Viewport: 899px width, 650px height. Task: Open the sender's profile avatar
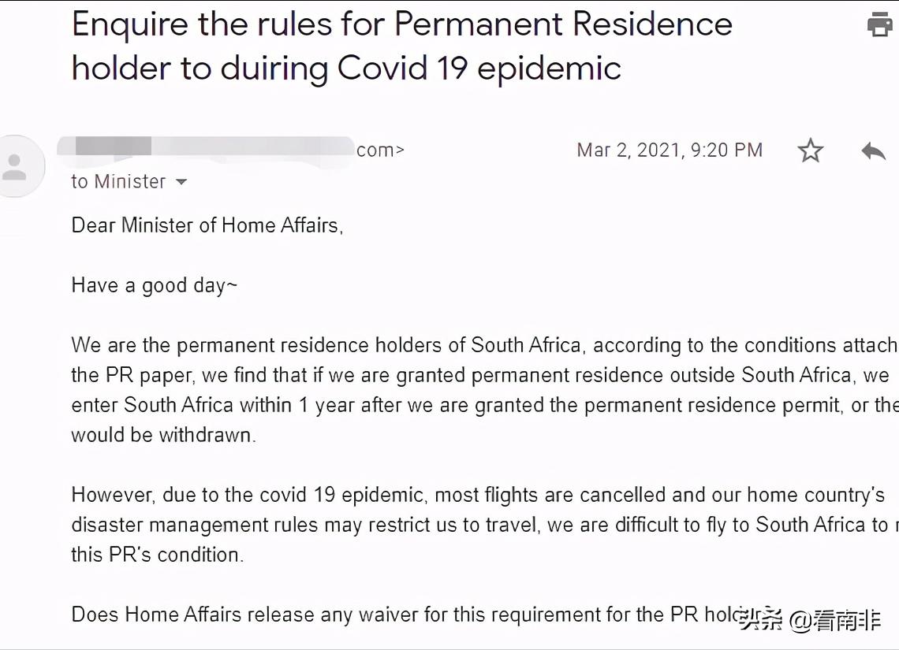[15, 165]
